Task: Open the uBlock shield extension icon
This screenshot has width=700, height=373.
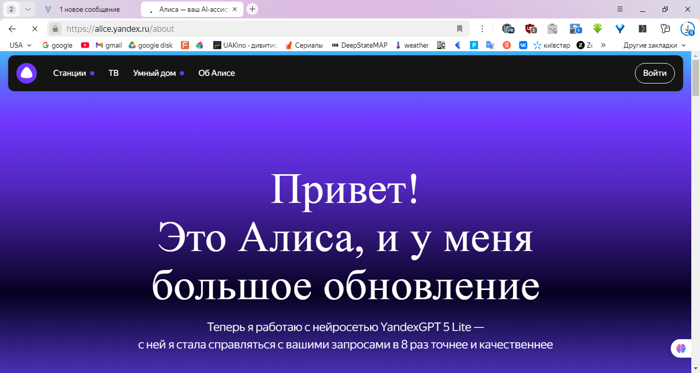Action: tap(530, 29)
